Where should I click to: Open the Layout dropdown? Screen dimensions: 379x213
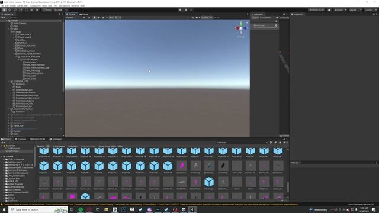point(370,10)
